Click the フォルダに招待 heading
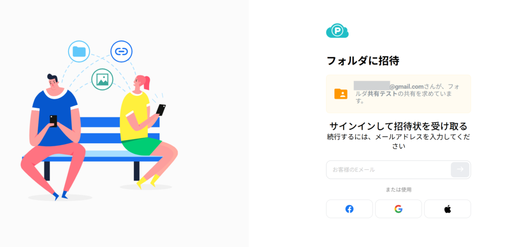The width and height of the screenshot is (512, 247). (363, 61)
